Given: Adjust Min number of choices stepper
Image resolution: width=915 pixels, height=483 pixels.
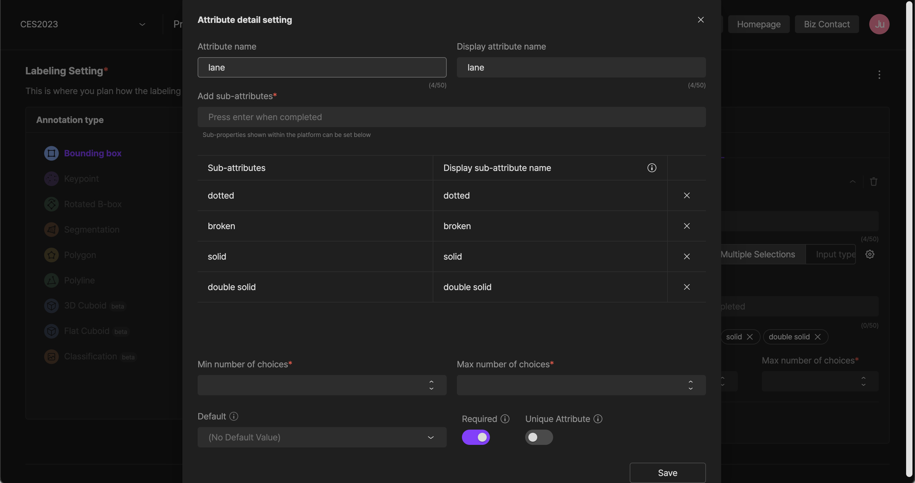Looking at the screenshot, I should click(x=431, y=385).
